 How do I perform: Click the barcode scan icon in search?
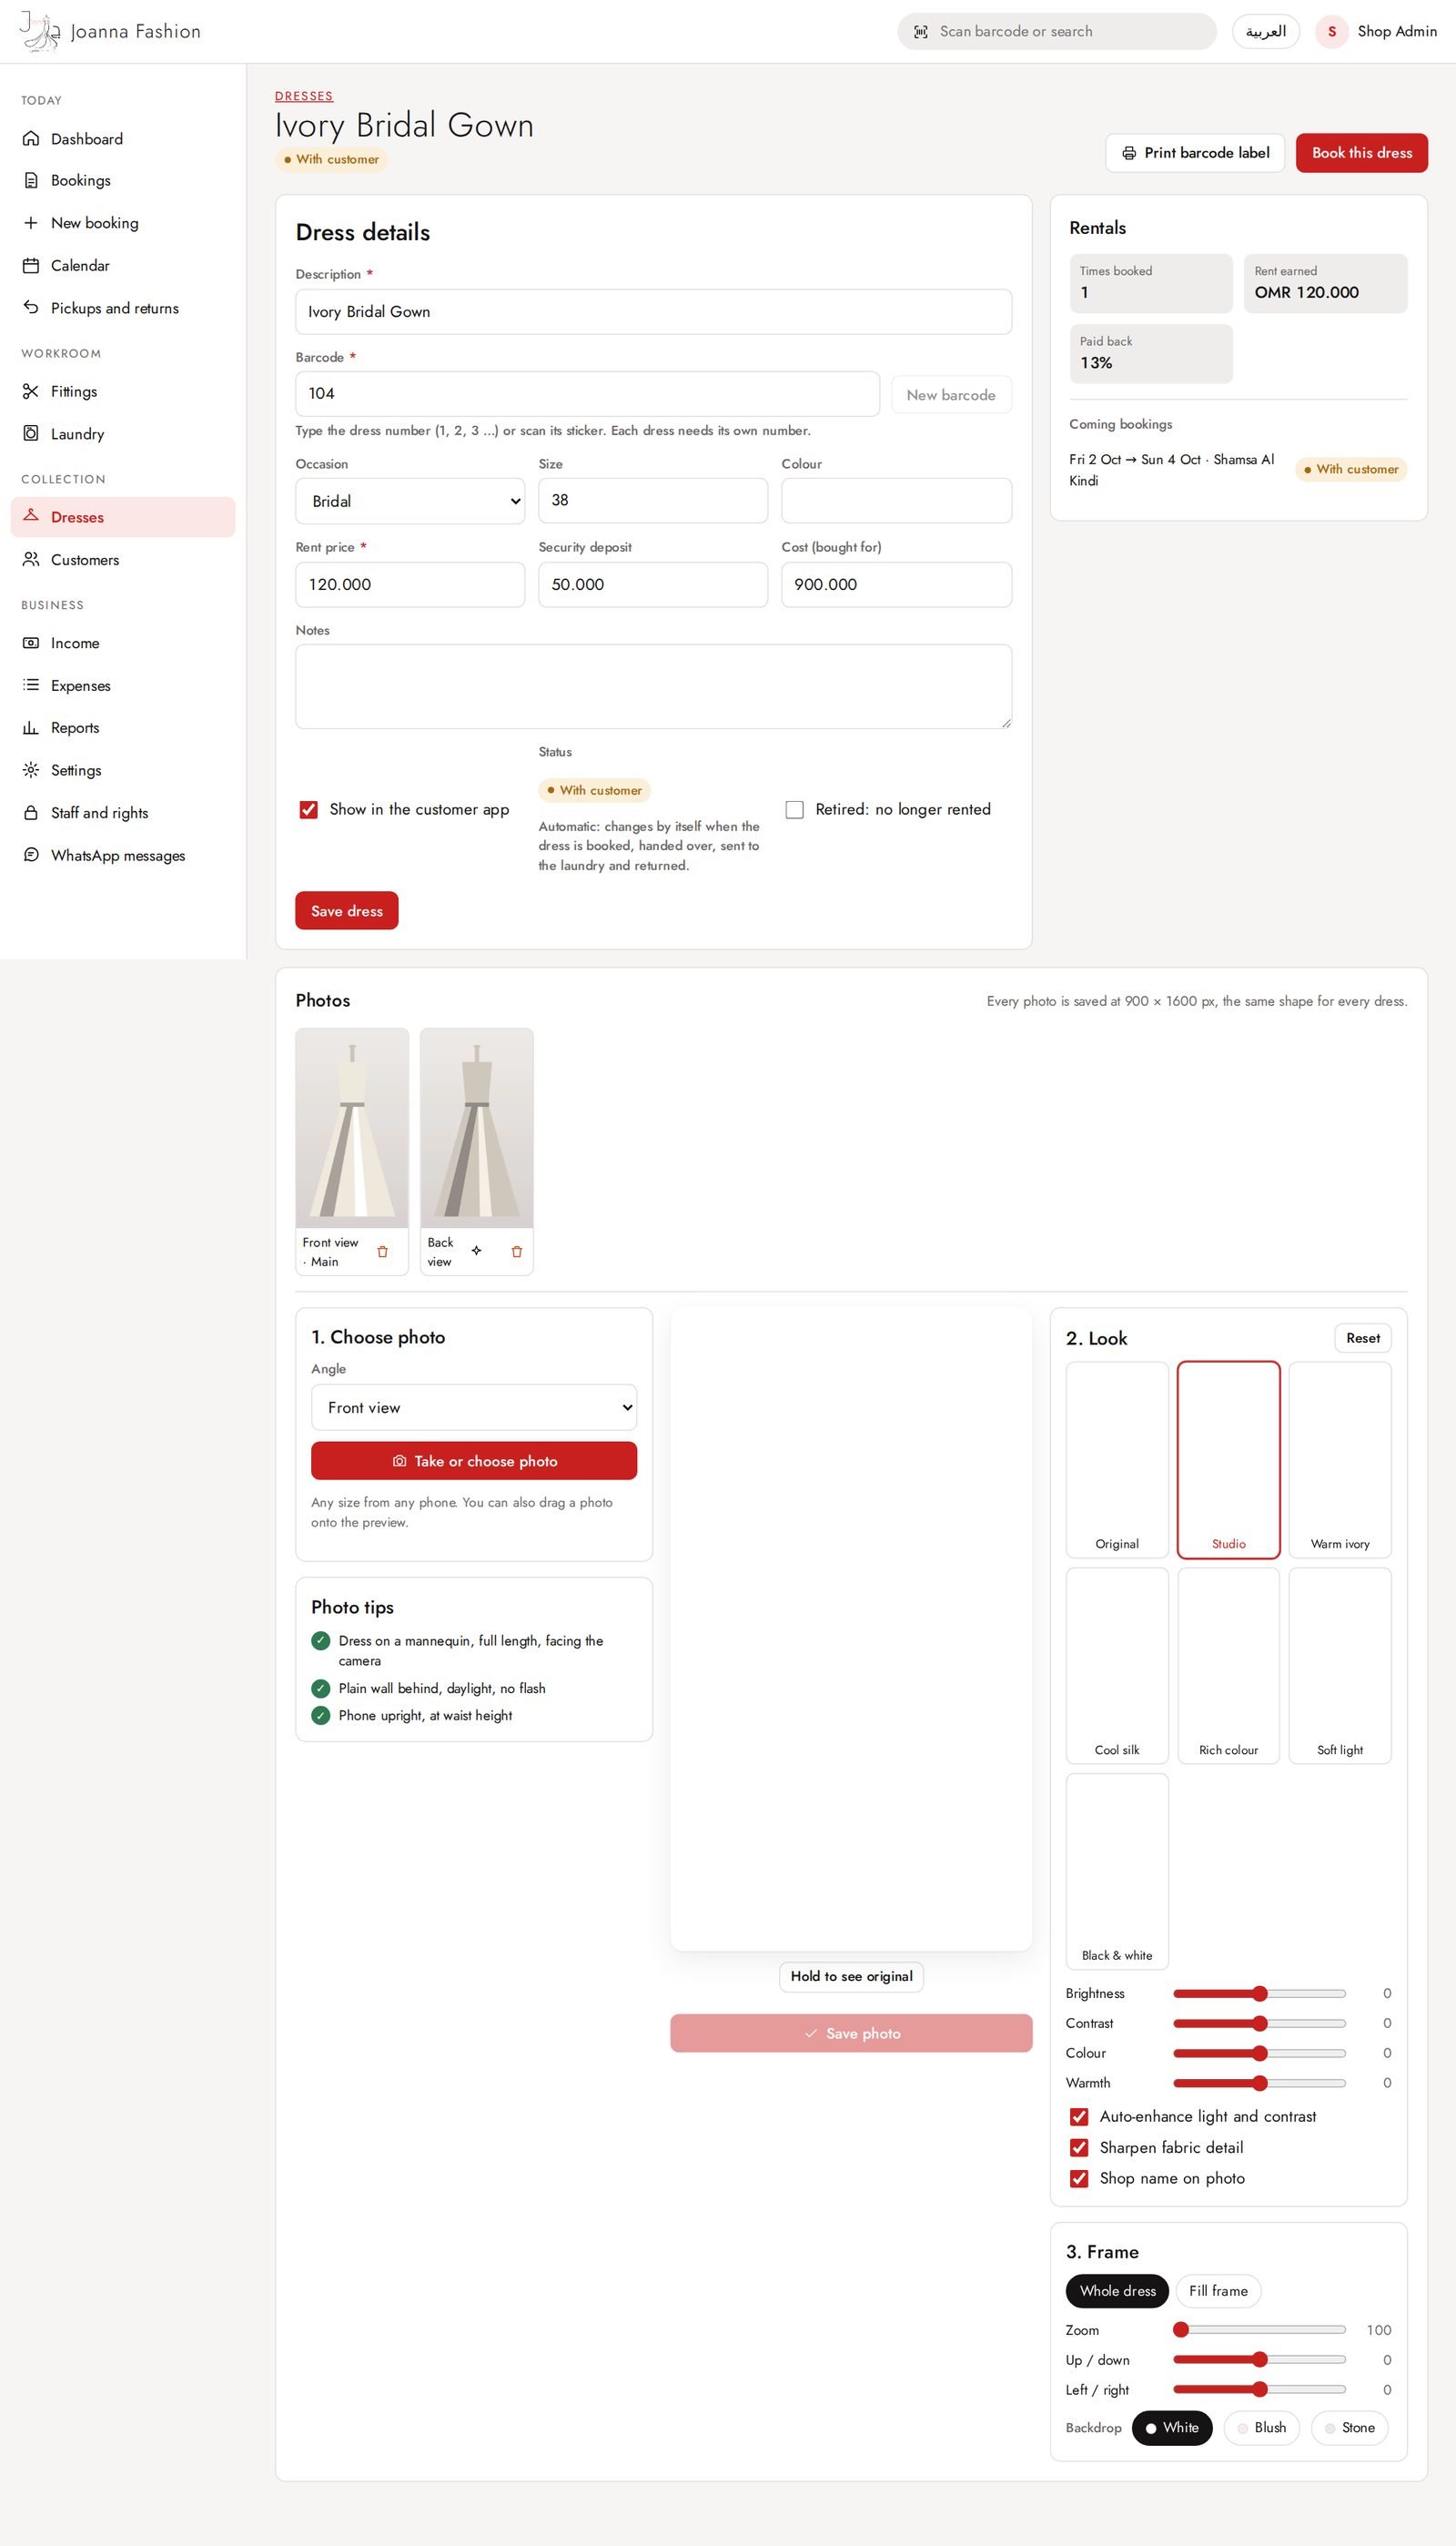pos(920,32)
